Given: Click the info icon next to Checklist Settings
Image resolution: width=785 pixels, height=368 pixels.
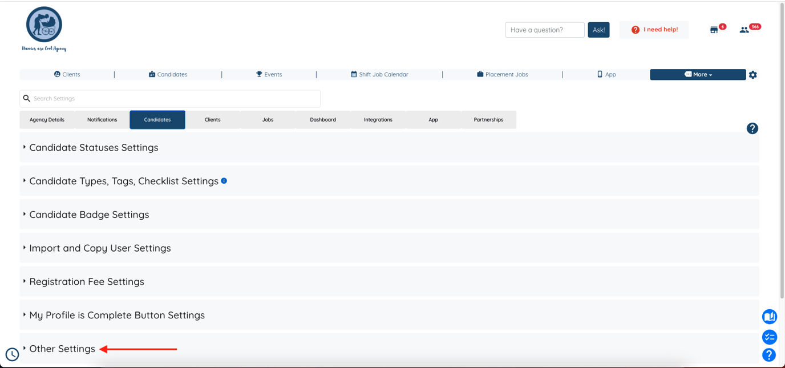Looking at the screenshot, I should click(224, 180).
